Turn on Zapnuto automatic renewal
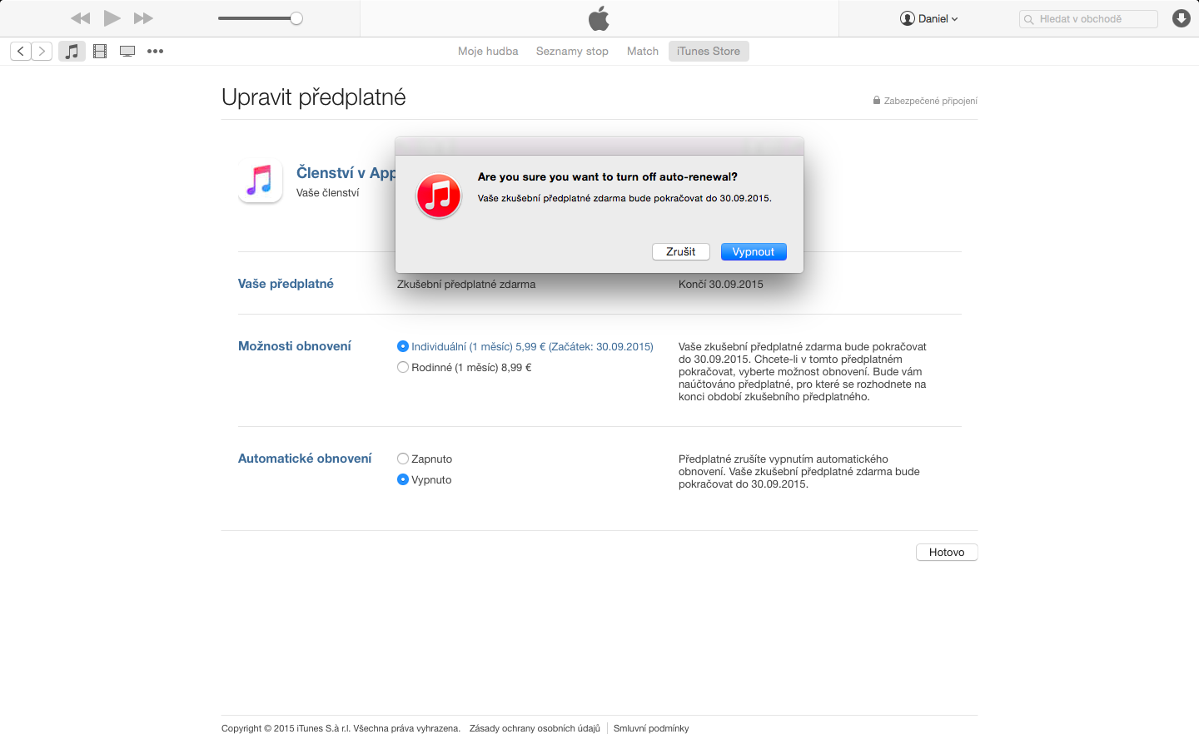Viewport: 1199px width, 749px height. click(403, 459)
